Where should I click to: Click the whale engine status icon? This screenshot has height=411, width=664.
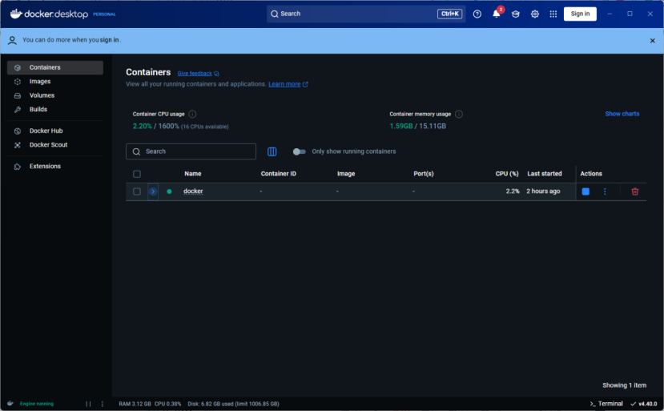click(10, 403)
